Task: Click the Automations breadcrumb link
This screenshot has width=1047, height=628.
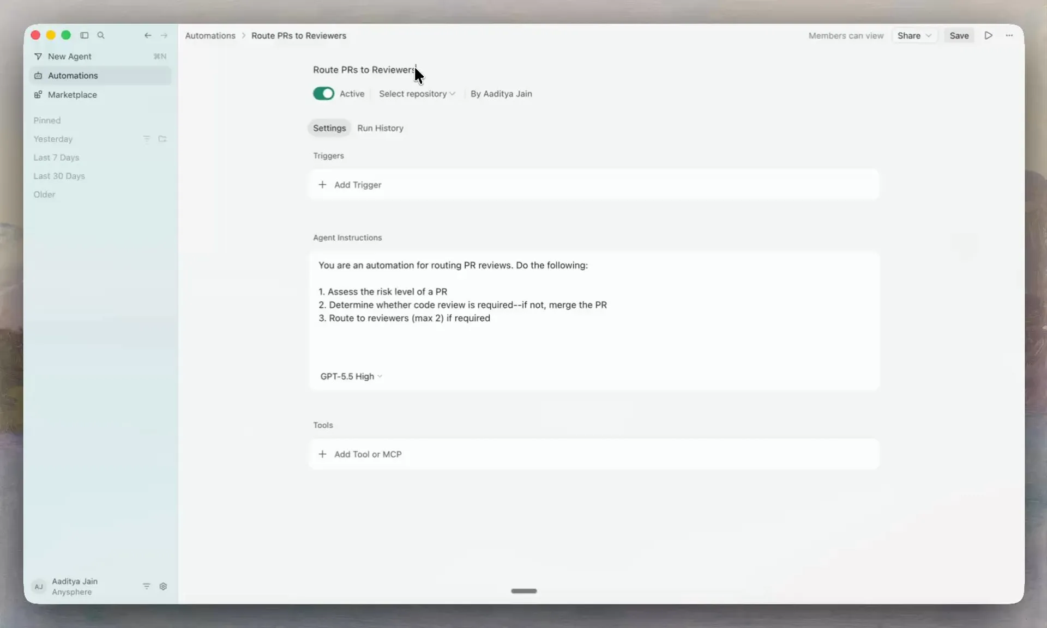Action: (210, 35)
